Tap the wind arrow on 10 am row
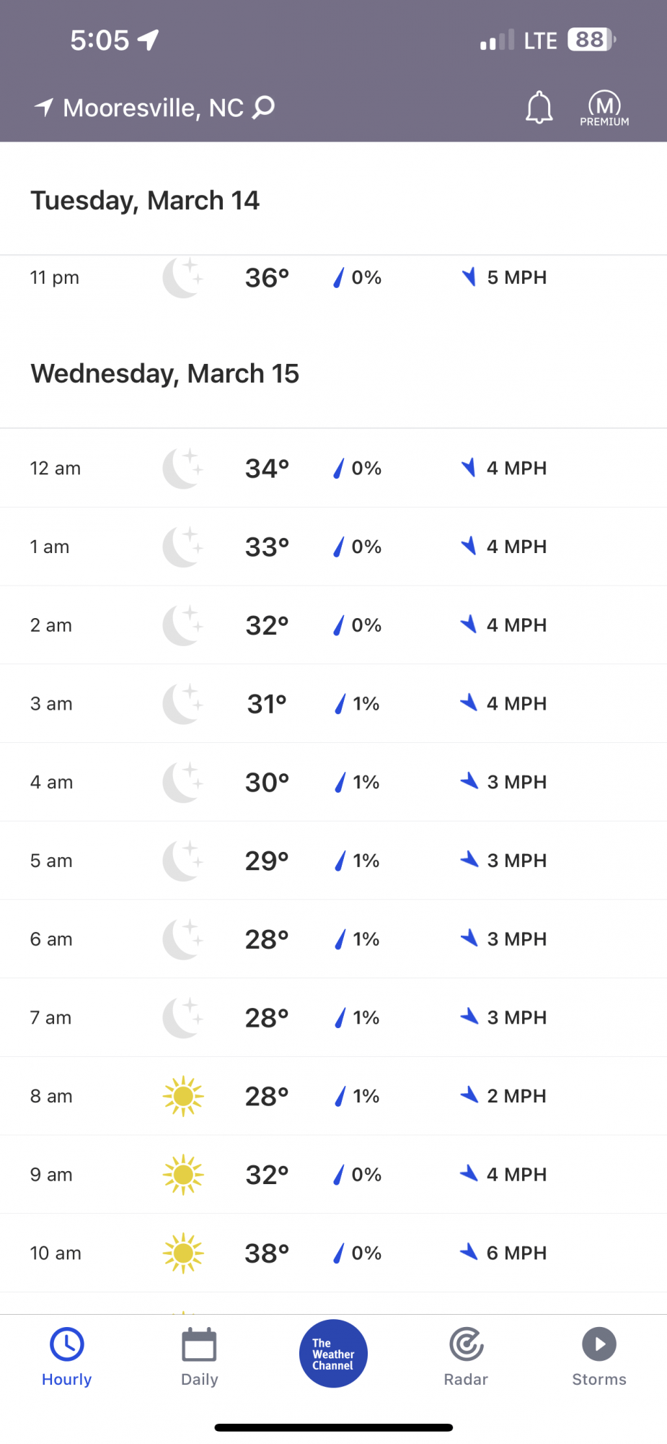 click(x=469, y=1252)
